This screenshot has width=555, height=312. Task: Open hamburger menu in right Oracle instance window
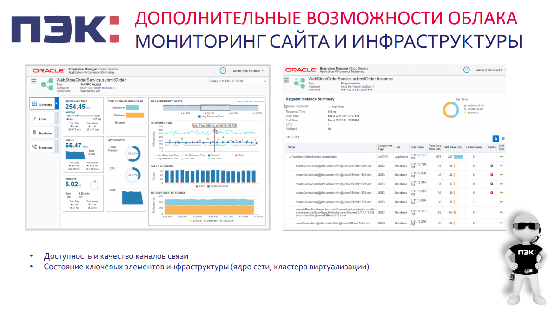coord(286,80)
